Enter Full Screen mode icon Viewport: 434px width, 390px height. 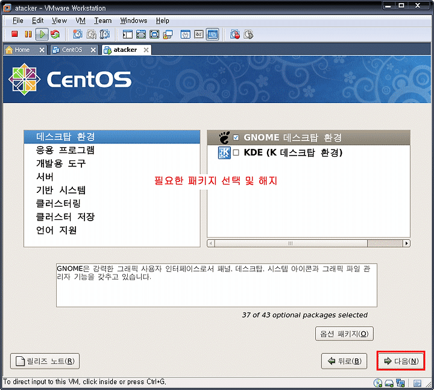coord(154,34)
